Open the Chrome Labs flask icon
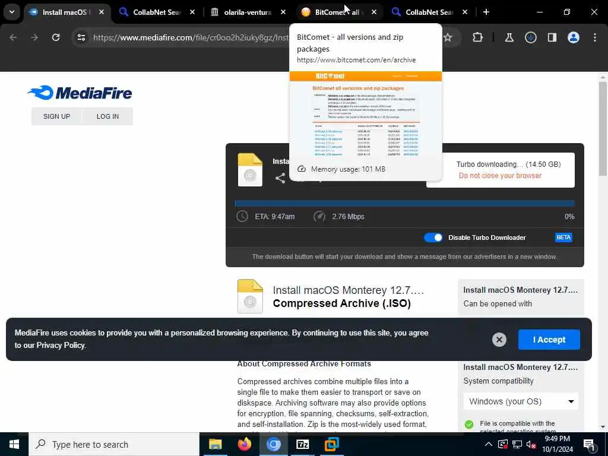Viewport: 608px width, 456px height. click(509, 37)
